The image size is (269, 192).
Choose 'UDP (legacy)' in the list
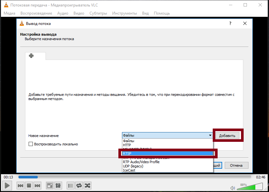click(133, 166)
